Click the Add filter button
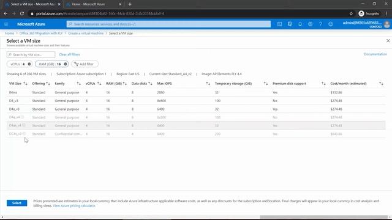Screen dimensions: 392x220 tap(85, 64)
